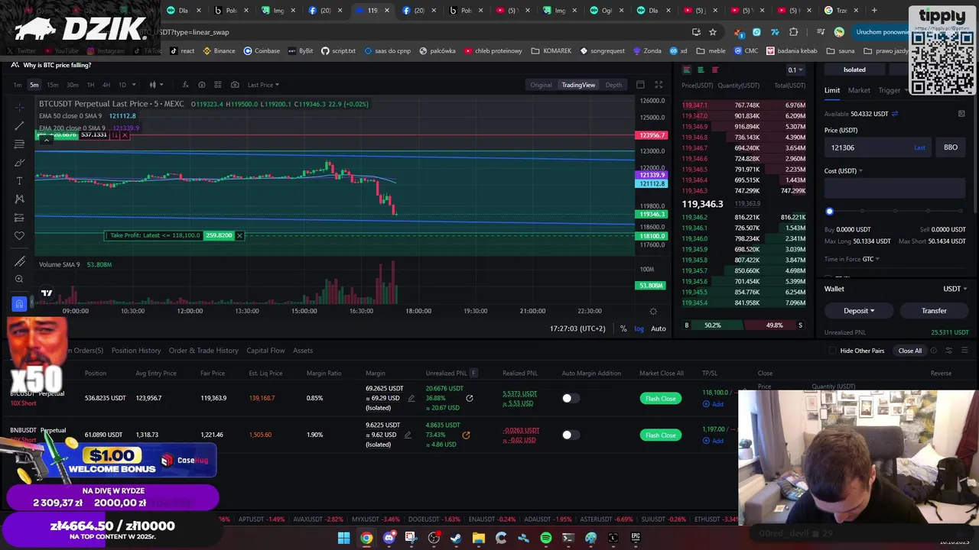Flash Close the BNBUSDT position
The height and width of the screenshot is (550, 979).
660,435
